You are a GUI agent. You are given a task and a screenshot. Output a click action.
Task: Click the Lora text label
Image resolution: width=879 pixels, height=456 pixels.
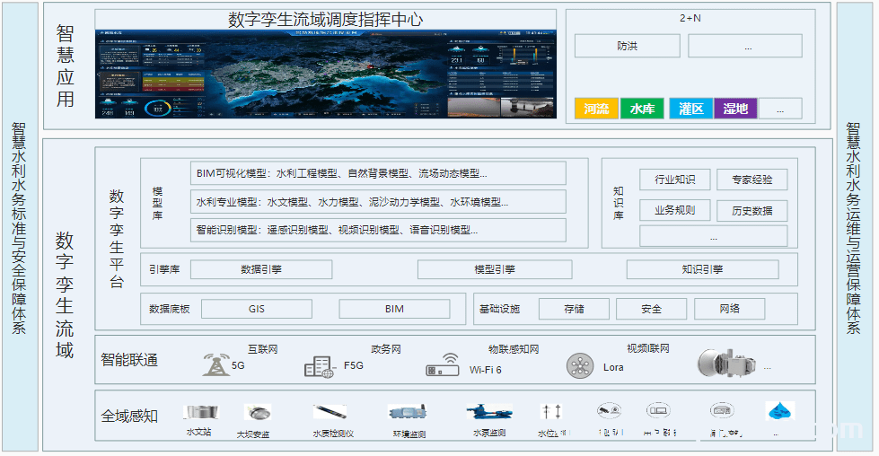tap(613, 367)
